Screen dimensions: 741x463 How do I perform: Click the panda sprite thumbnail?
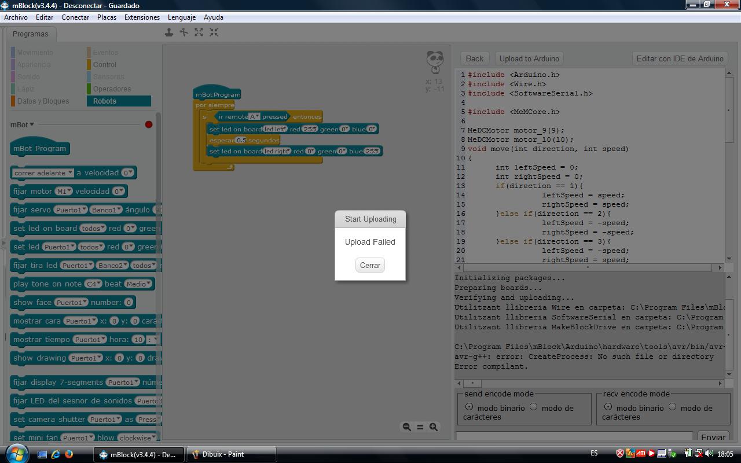coord(435,62)
